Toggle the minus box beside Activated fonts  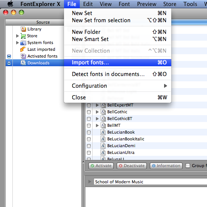click(9, 56)
